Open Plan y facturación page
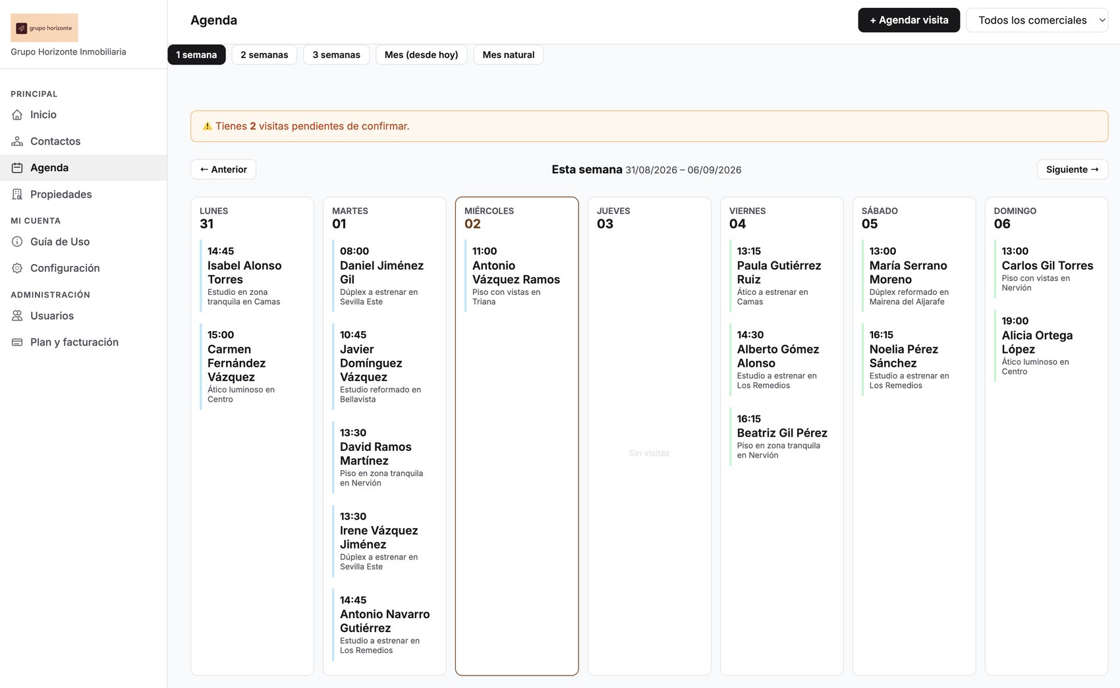This screenshot has width=1120, height=688. [x=83, y=342]
